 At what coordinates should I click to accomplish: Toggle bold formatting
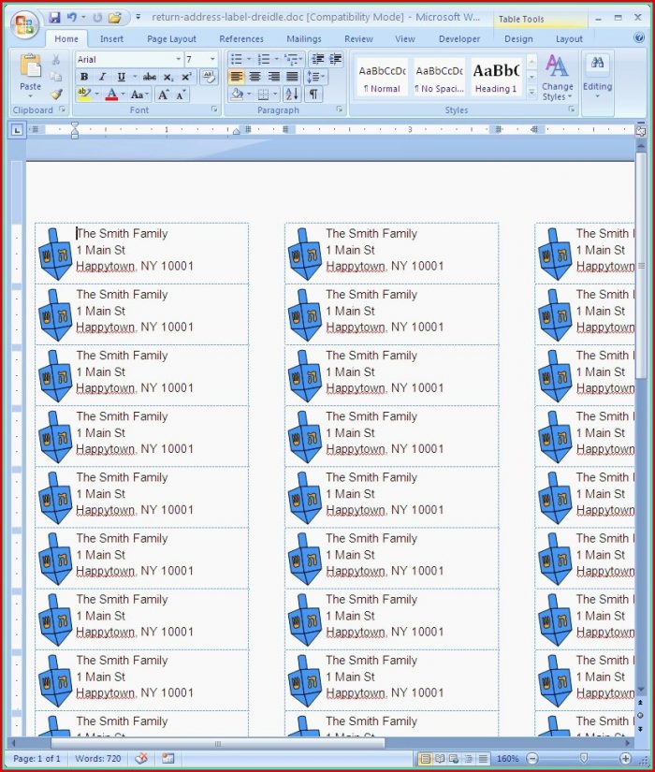[84, 77]
